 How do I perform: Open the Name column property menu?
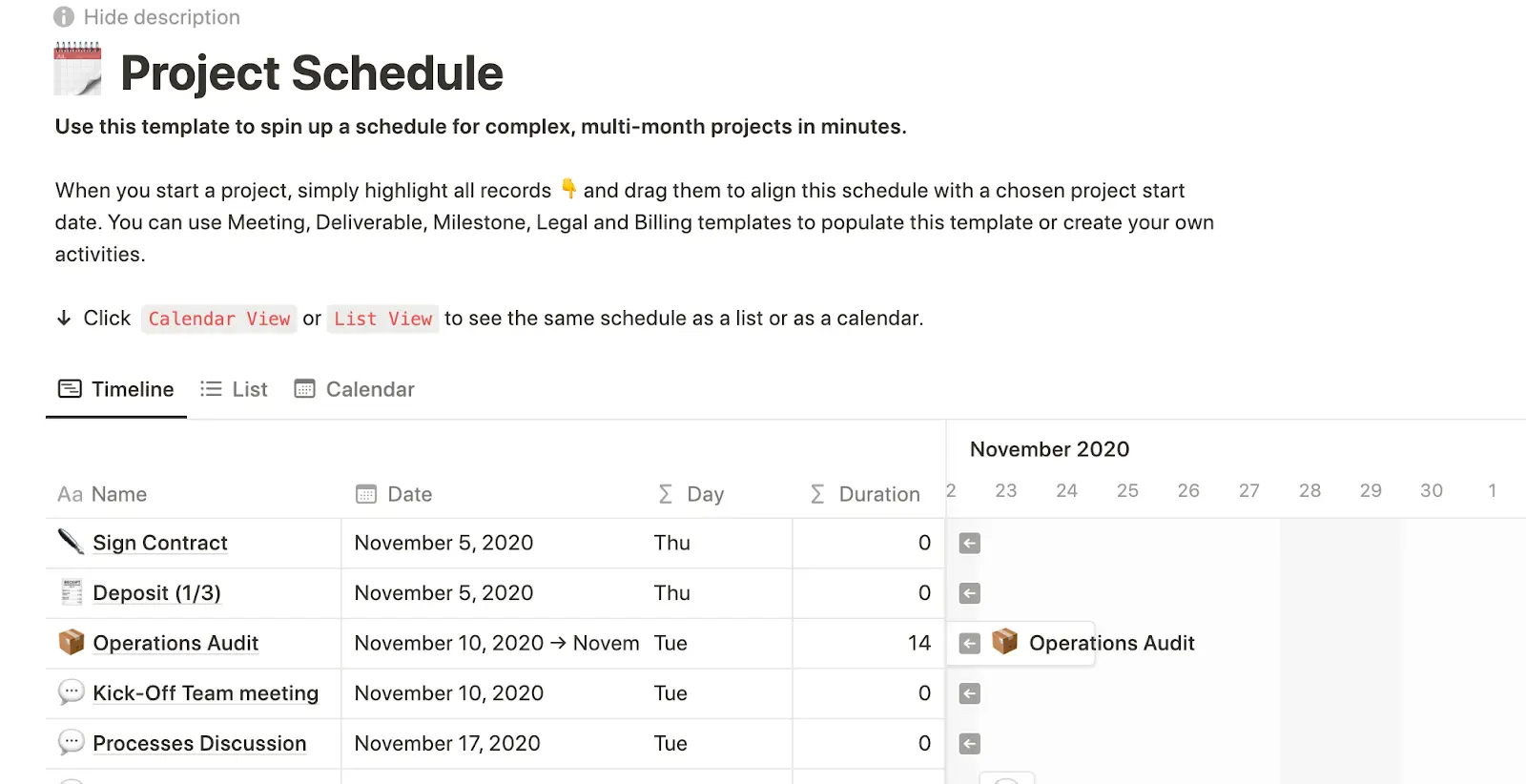tap(119, 494)
